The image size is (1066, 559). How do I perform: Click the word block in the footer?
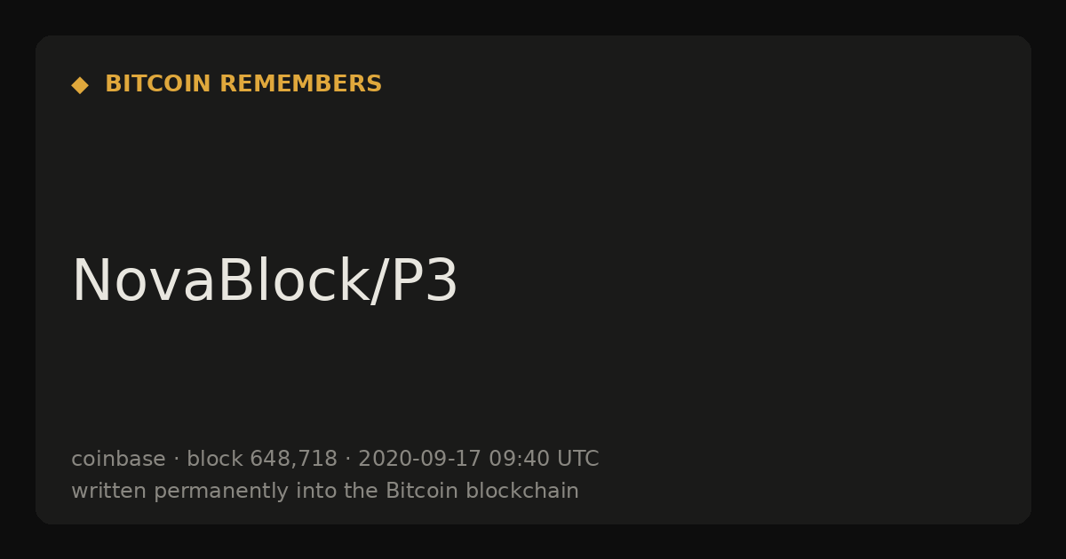pos(215,459)
